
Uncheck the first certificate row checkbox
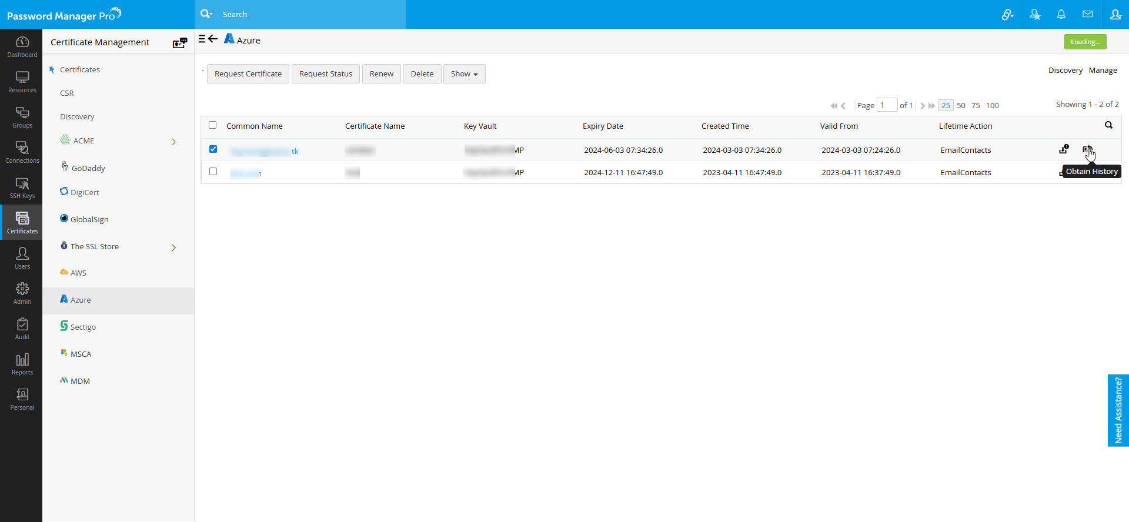(x=213, y=149)
